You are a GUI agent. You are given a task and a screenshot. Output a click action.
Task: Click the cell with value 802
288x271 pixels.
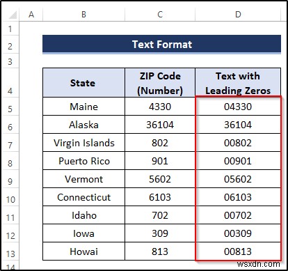[x=160, y=143]
